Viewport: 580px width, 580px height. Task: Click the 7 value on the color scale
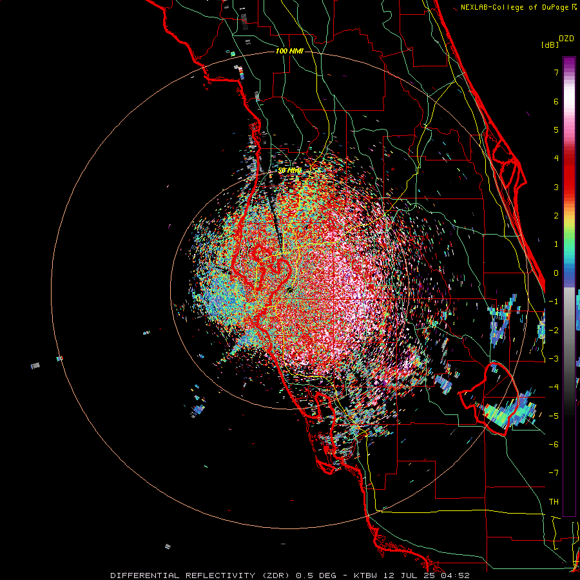(556, 72)
